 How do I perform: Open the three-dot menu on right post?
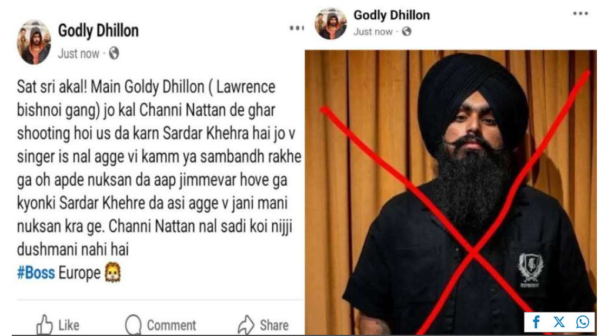[x=580, y=14]
